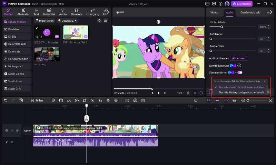Zoom in the timeline with plus icon

270,100
